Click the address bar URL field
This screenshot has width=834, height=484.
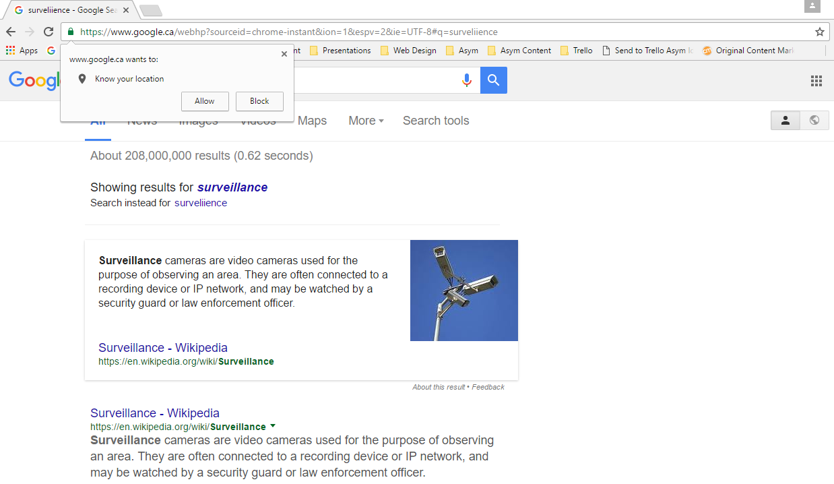click(445, 32)
